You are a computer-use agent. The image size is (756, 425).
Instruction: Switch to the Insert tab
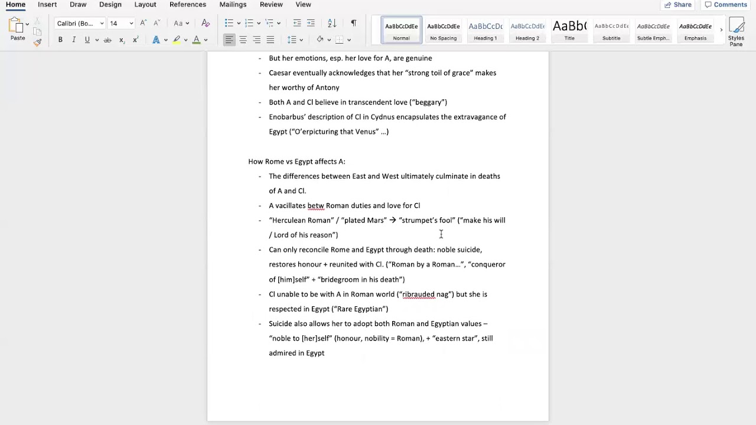pos(47,5)
